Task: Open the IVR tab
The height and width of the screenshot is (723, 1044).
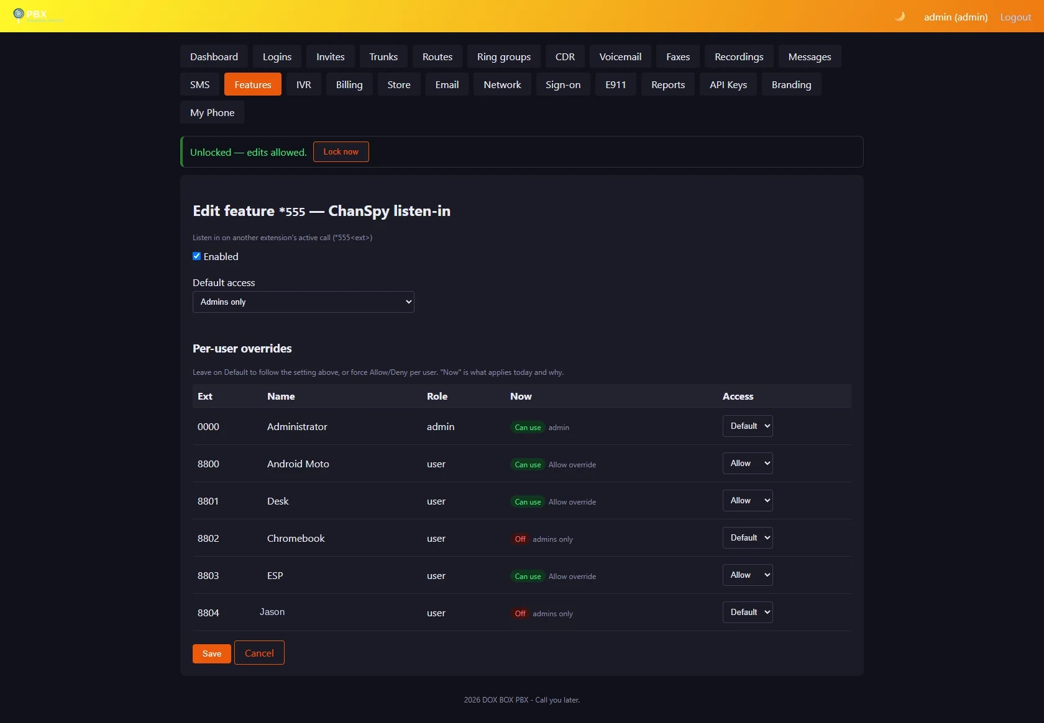Action: coord(304,84)
